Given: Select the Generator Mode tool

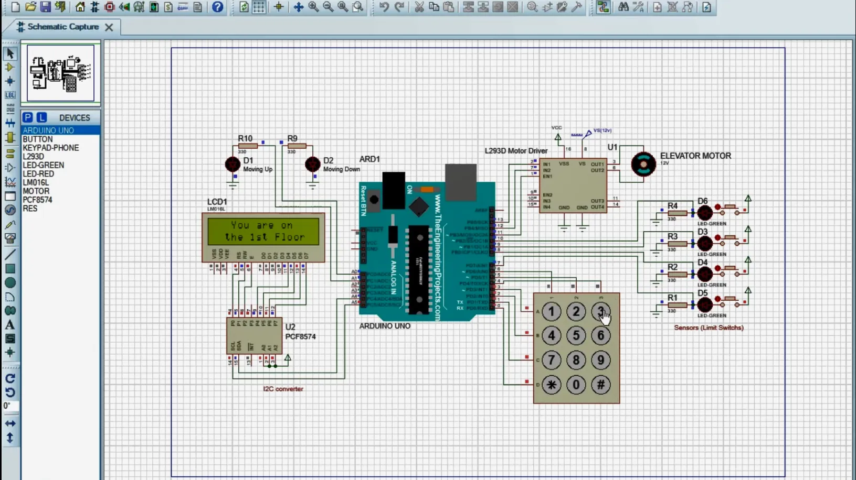Looking at the screenshot, I should 10,210.
